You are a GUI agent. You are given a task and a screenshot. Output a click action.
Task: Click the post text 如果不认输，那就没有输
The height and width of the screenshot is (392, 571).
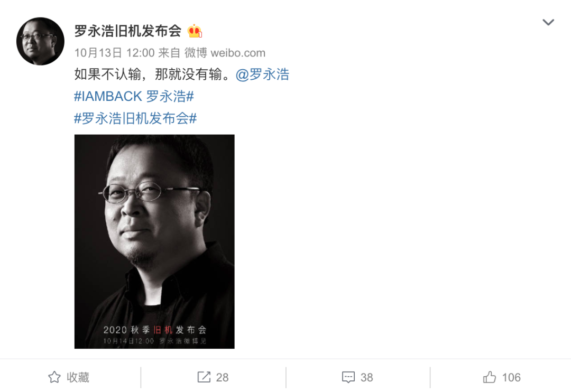tap(152, 74)
